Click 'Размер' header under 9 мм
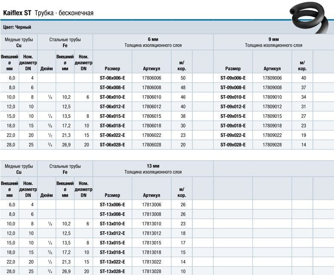The image size is (334, 275). tap(233, 69)
